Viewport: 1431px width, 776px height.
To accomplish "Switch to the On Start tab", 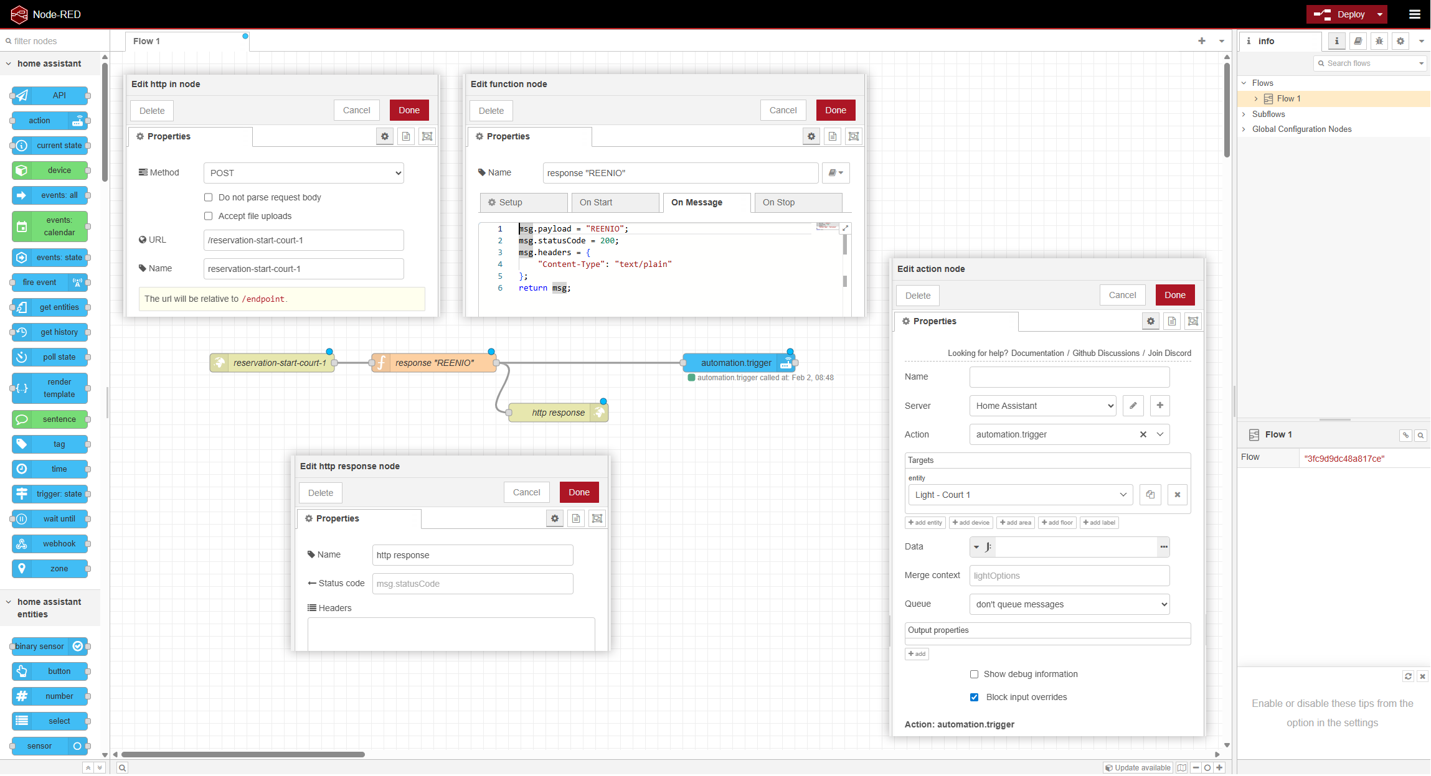I will (613, 202).
